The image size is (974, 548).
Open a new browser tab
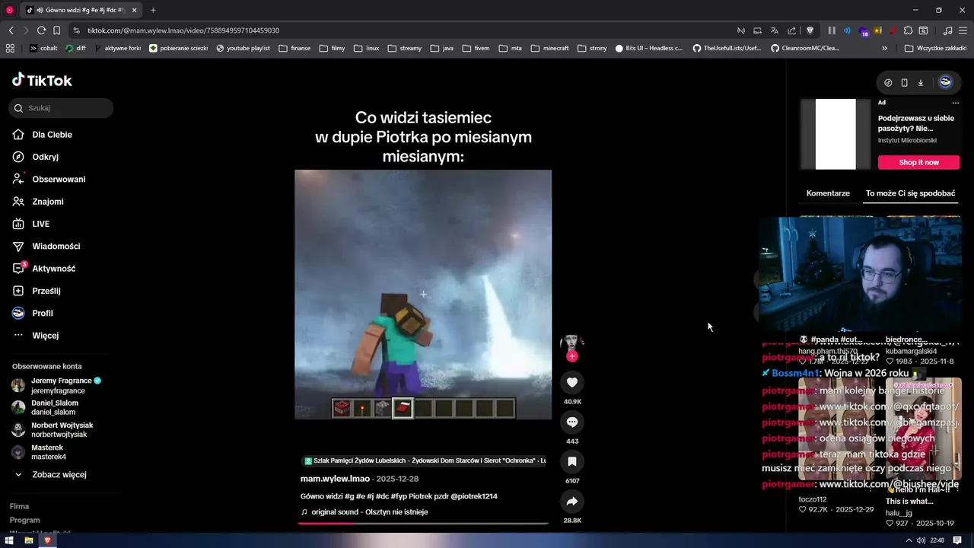coord(153,10)
